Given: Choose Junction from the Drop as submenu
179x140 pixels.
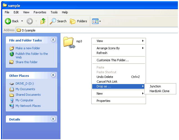Looking at the screenshot, I should [x=155, y=86].
